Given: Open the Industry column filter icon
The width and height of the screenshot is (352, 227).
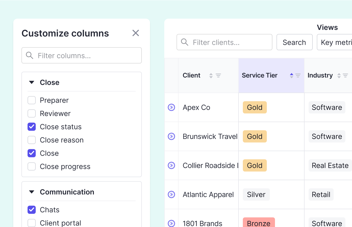Looking at the screenshot, I should pyautogui.click(x=345, y=76).
